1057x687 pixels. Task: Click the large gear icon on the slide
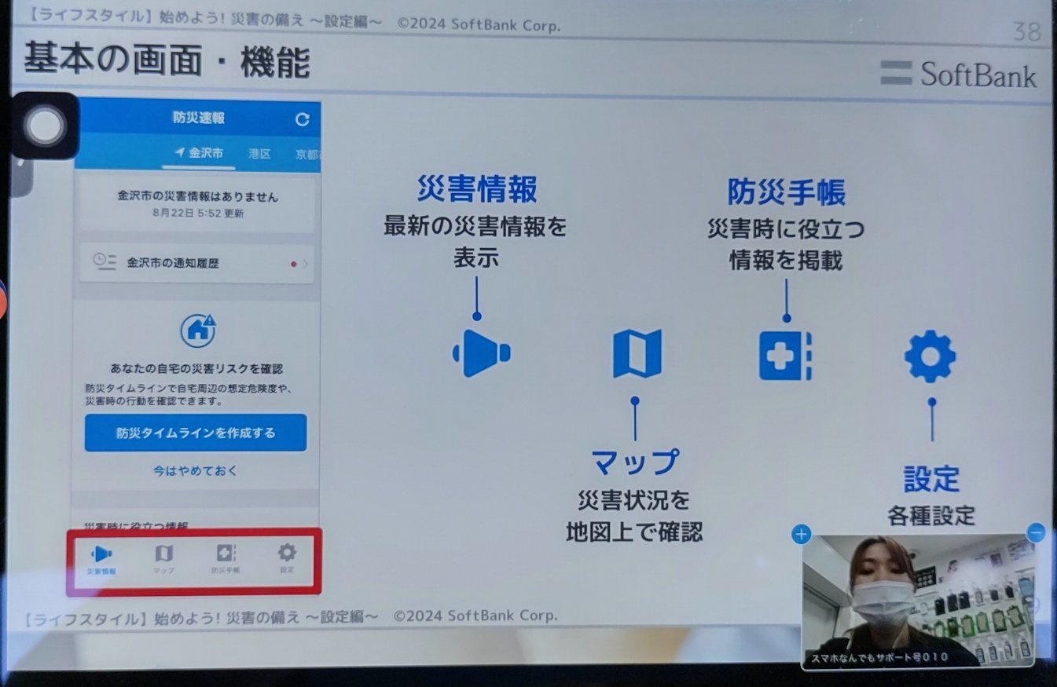tap(930, 356)
